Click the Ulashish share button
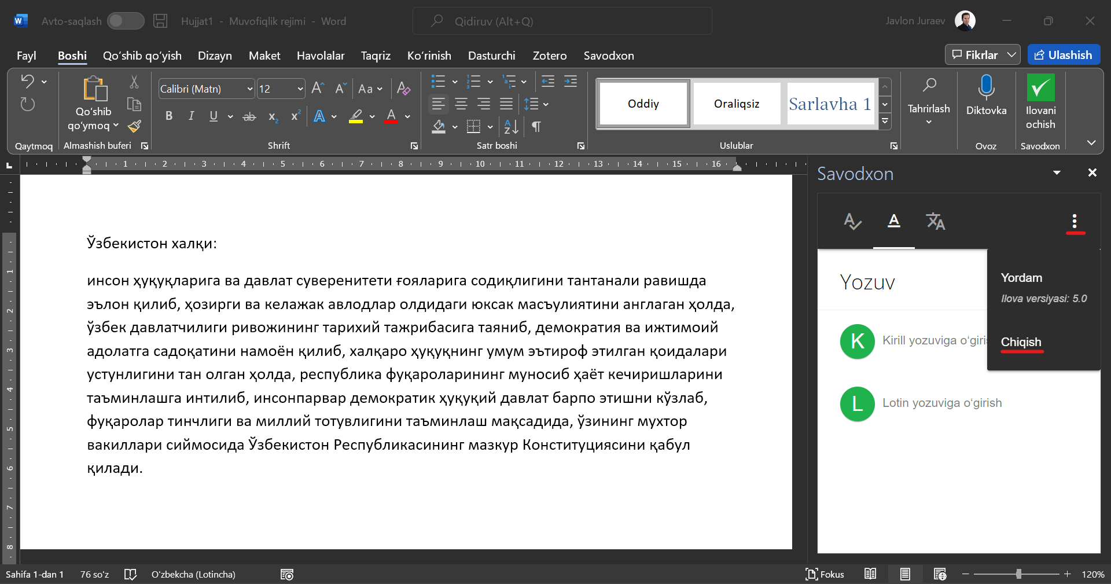This screenshot has height=584, width=1111. [1064, 55]
